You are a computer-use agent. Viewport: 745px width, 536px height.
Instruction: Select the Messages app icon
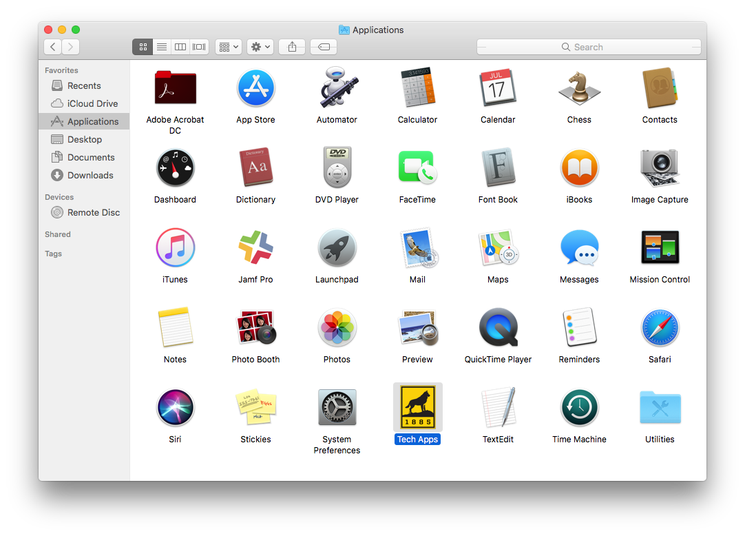[579, 247]
